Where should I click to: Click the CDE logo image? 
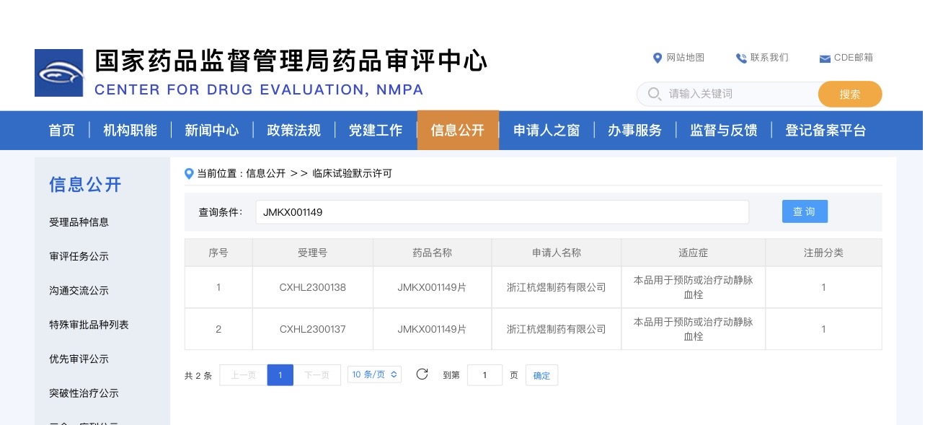pyautogui.click(x=59, y=73)
